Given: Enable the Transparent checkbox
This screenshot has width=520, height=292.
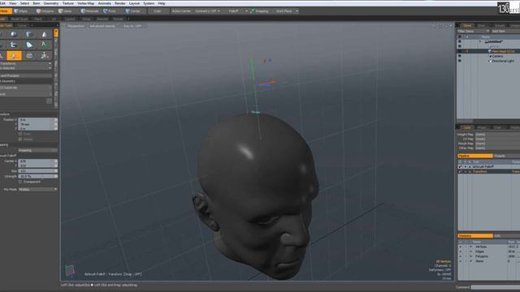Looking at the screenshot, I should click(x=20, y=182).
